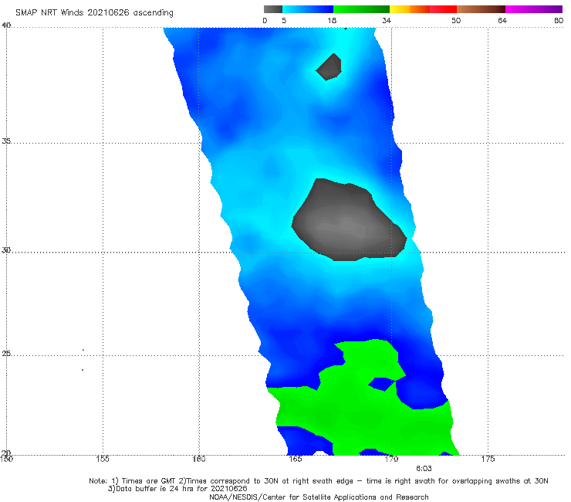Click the NOAA/NESDIS credit line
571x502 pixels.
(x=319, y=497)
